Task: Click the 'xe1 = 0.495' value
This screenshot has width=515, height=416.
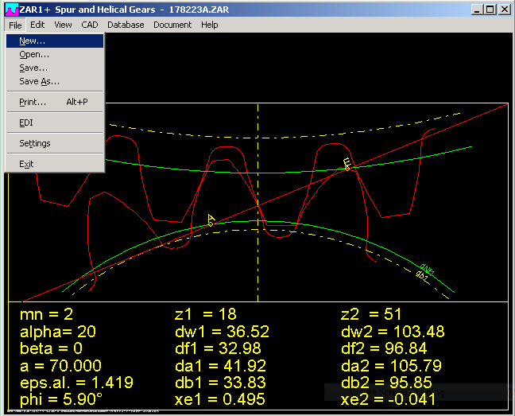Action: tap(219, 399)
